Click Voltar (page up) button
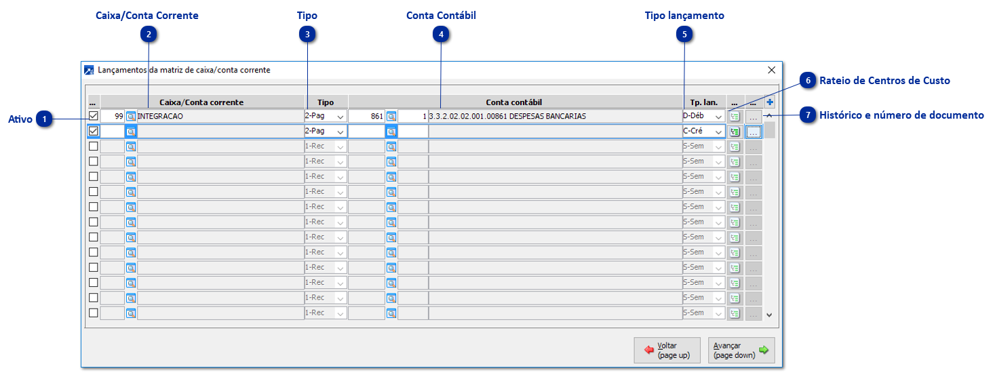 click(668, 350)
